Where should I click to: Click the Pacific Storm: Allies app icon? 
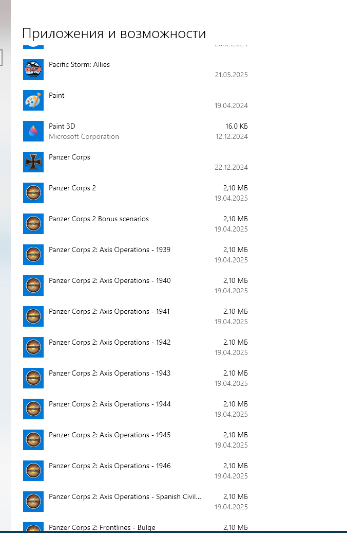(x=33, y=69)
